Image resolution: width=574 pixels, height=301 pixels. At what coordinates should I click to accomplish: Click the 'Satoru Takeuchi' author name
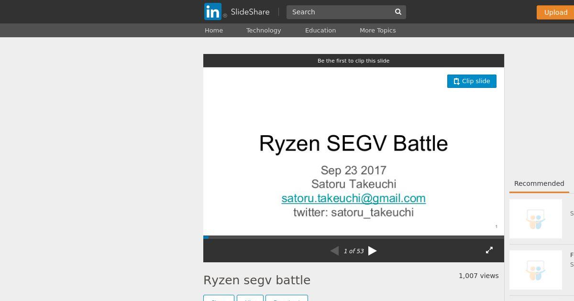coord(353,184)
